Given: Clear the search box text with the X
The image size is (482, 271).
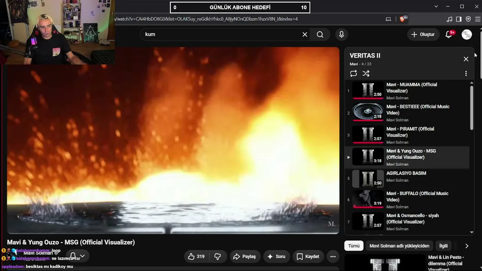Looking at the screenshot, I should pos(305,35).
